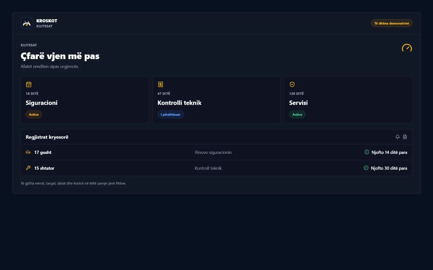The image size is (433, 270).
Task: Open the Kontrolli teknik card title
Action: (x=180, y=103)
